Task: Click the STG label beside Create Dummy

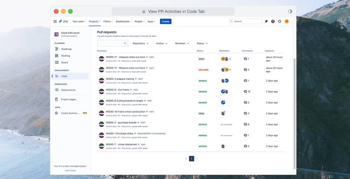Action: click(85, 113)
